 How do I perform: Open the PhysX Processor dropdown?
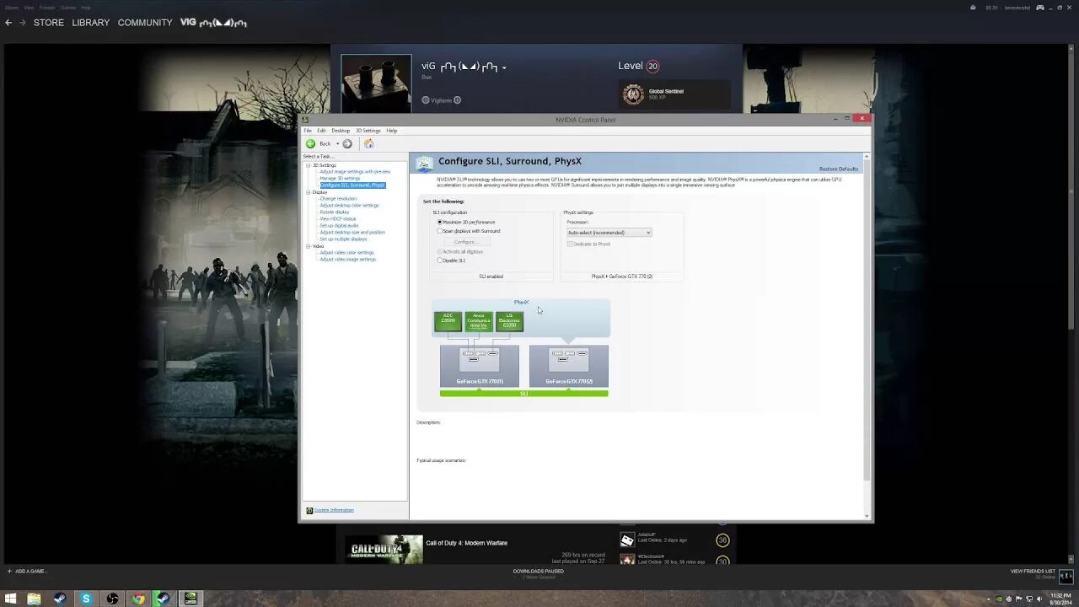[609, 233]
